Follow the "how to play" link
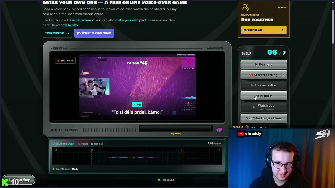335x188 pixels. pyautogui.click(x=69, y=25)
